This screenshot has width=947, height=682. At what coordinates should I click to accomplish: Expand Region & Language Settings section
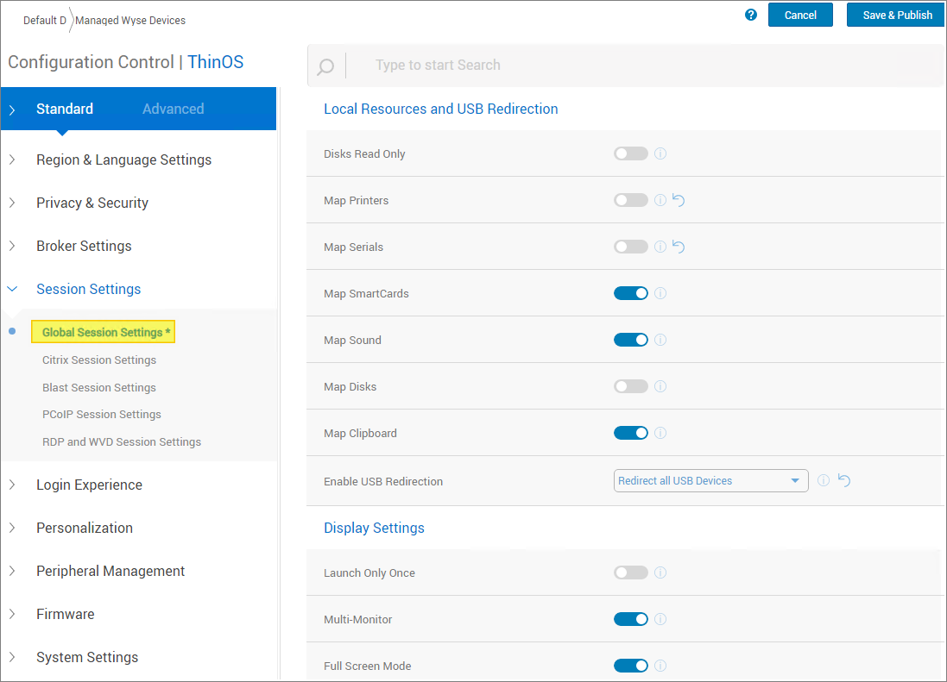coord(123,160)
